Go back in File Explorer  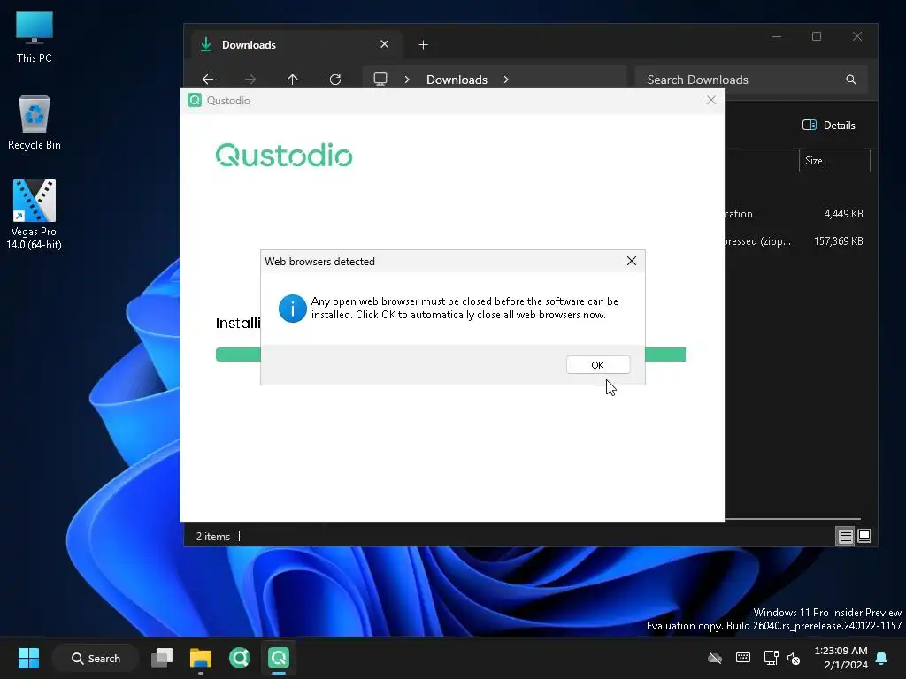point(208,79)
